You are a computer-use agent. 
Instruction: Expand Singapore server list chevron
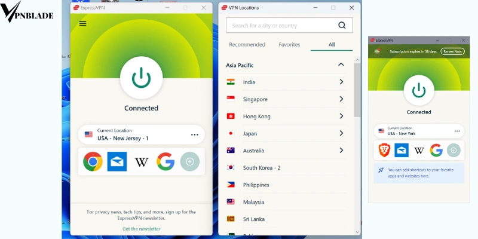coord(341,99)
